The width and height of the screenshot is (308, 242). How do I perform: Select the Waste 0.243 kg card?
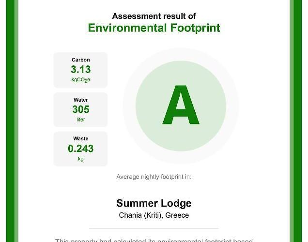80,149
